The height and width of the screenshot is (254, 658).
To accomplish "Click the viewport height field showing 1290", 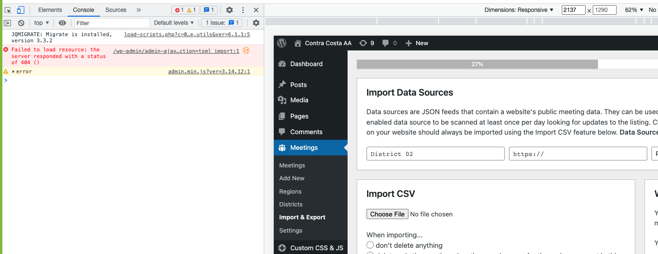I will pos(605,10).
